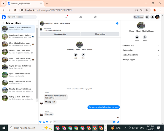This screenshot has width=164, height=131.
Task: Click the chat list scrollbar up arrow
Action: point(37,27)
